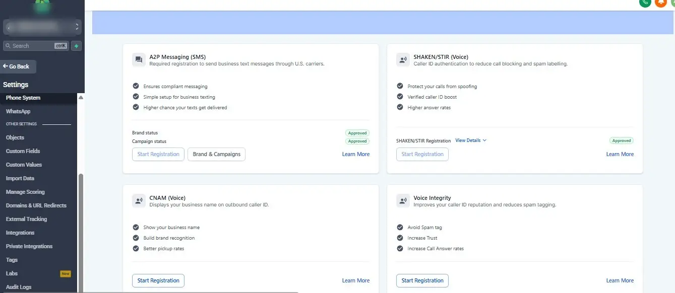Click the sidebar scroll-up arrow
This screenshot has width=675, height=293.
point(81,98)
